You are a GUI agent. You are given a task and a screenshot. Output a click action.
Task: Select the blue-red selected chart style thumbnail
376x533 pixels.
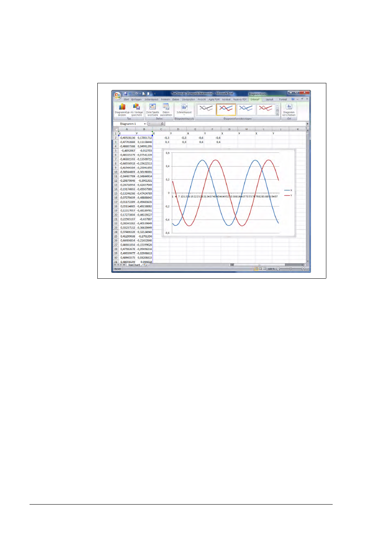tap(226, 109)
